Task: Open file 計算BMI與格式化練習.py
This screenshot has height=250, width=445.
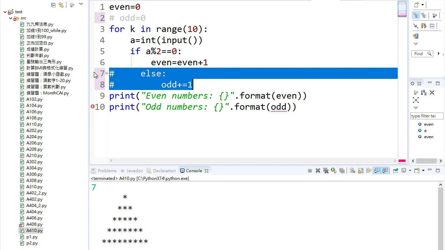Action: pos(50,68)
